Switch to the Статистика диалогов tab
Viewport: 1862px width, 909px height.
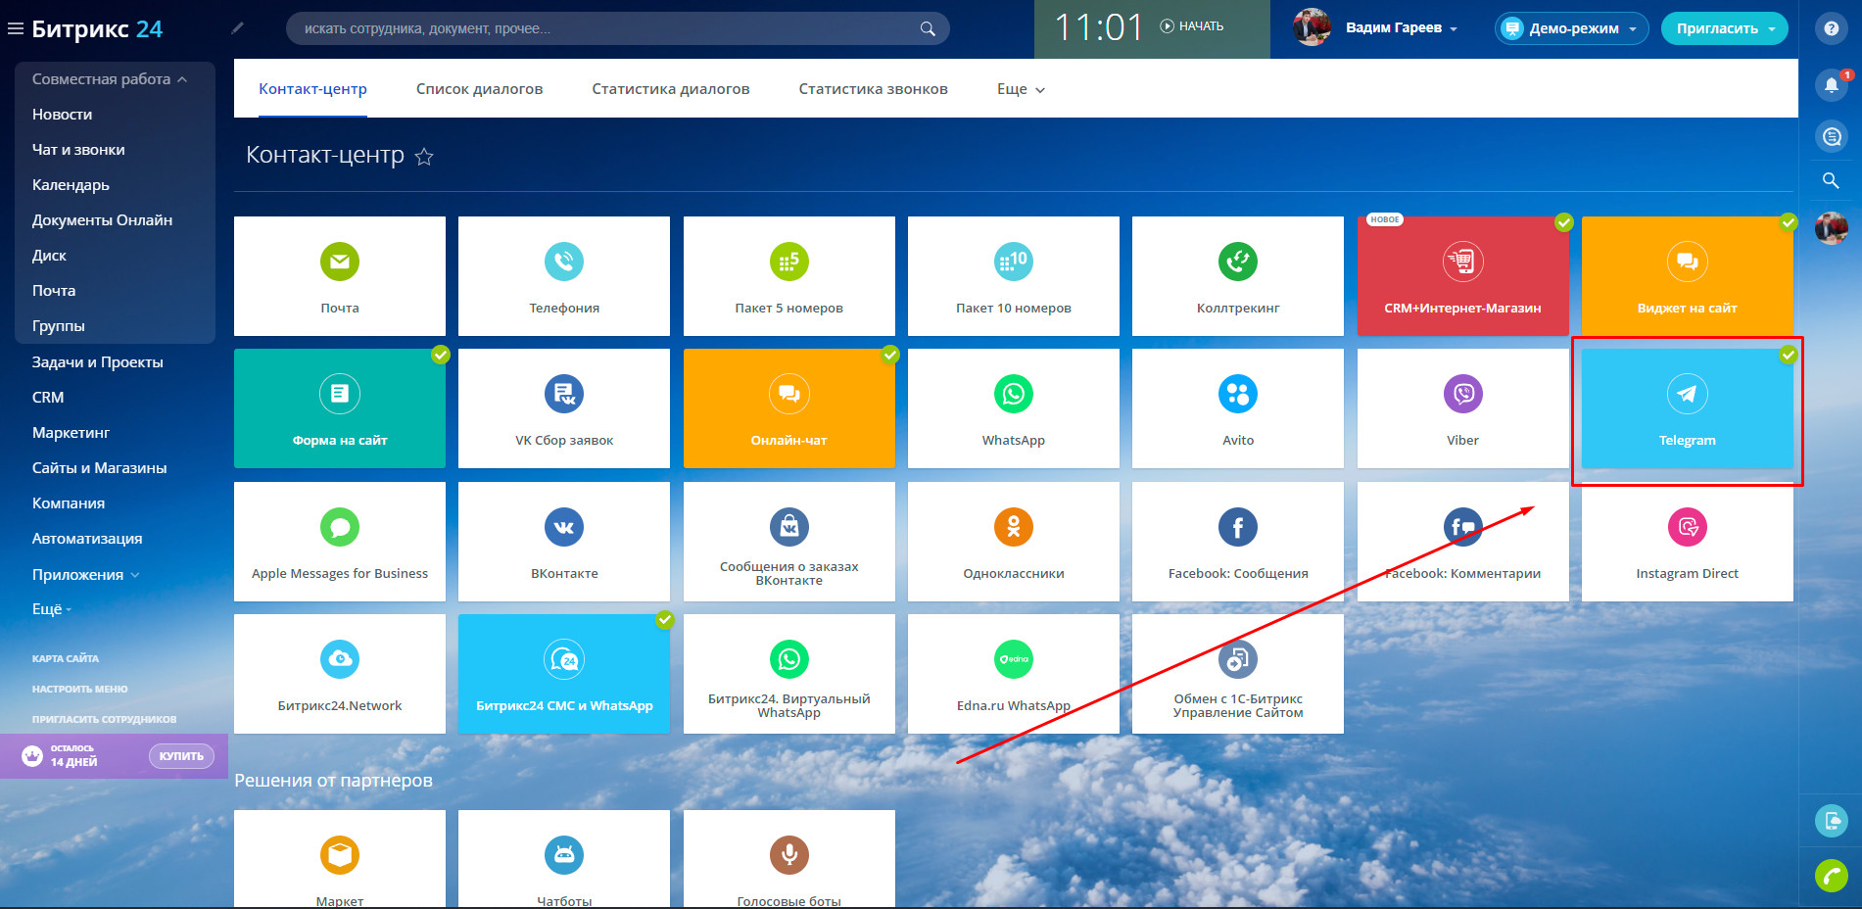(671, 89)
